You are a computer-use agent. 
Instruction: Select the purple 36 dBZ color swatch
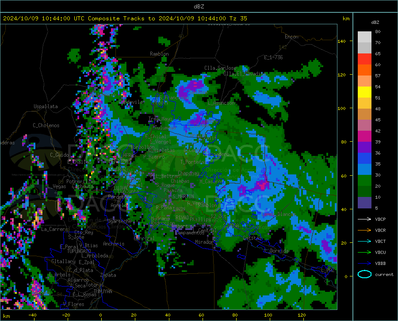coord(364,147)
